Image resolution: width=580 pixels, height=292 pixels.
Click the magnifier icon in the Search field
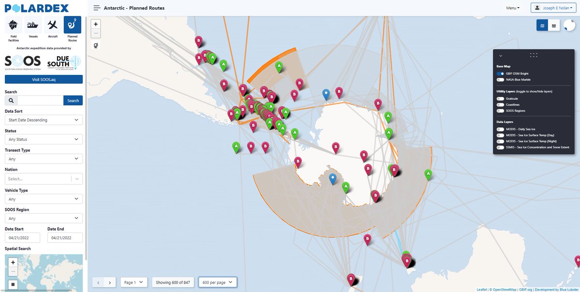12,100
